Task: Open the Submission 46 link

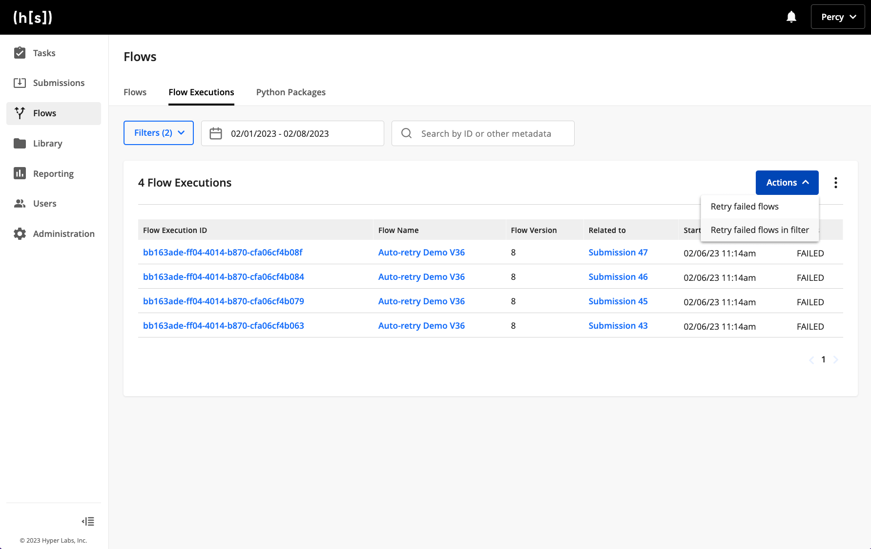Action: click(618, 277)
